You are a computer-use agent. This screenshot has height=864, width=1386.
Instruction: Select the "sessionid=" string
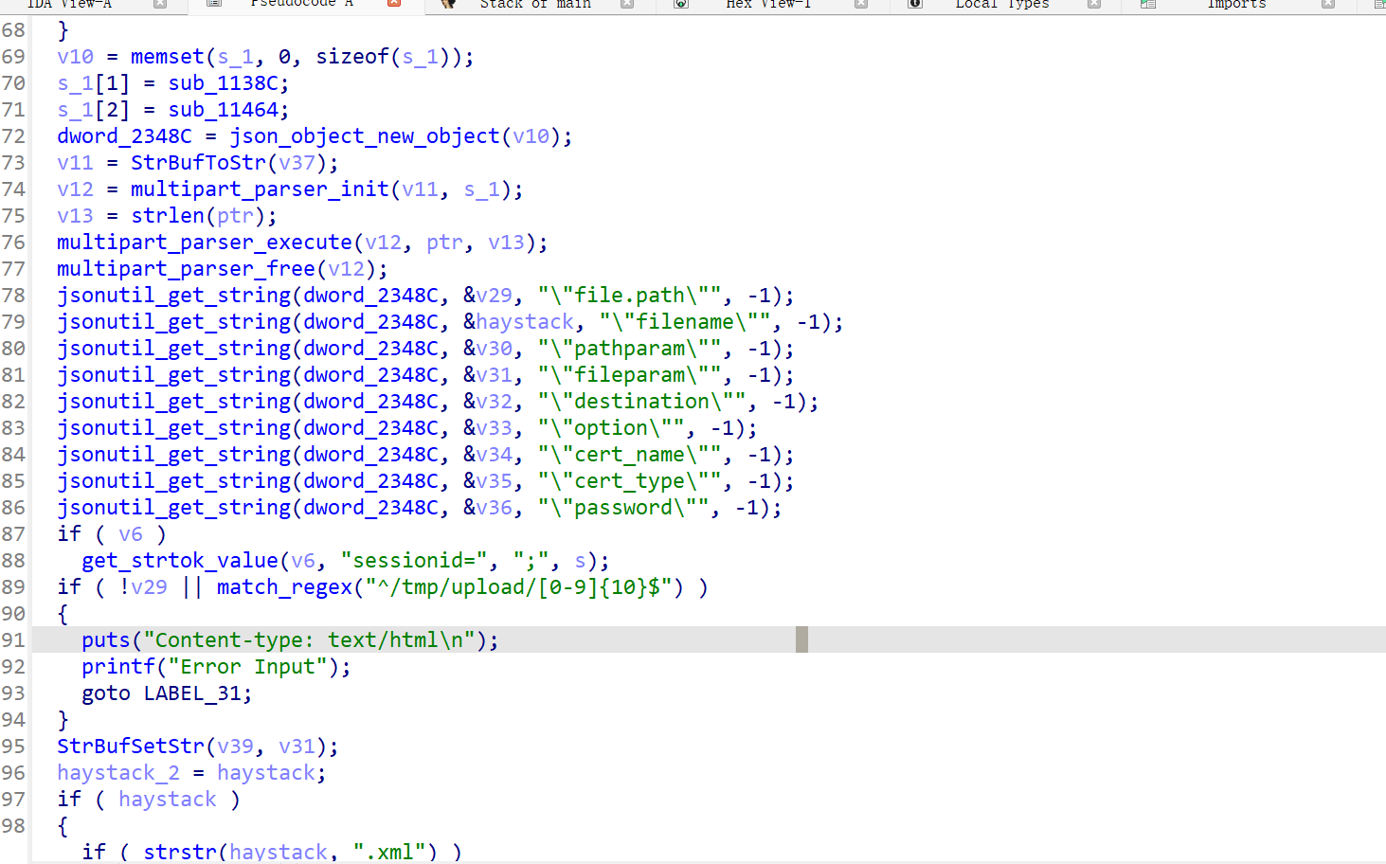point(414,561)
